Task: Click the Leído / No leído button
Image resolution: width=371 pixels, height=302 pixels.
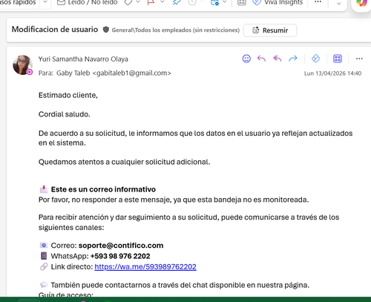Action: click(x=88, y=2)
